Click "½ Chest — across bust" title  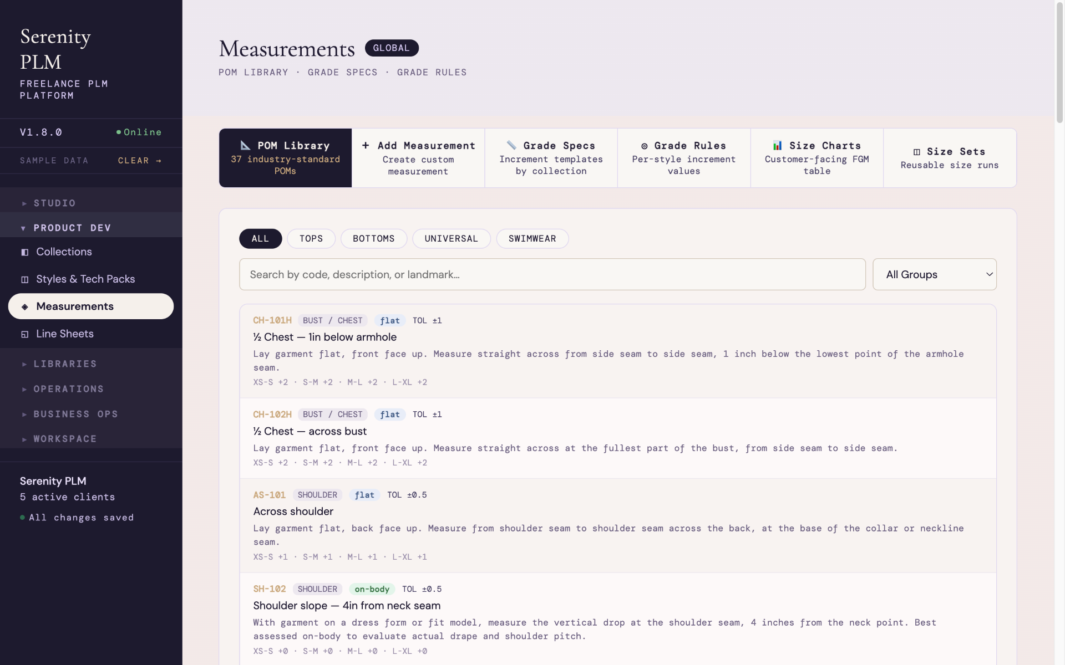click(310, 431)
